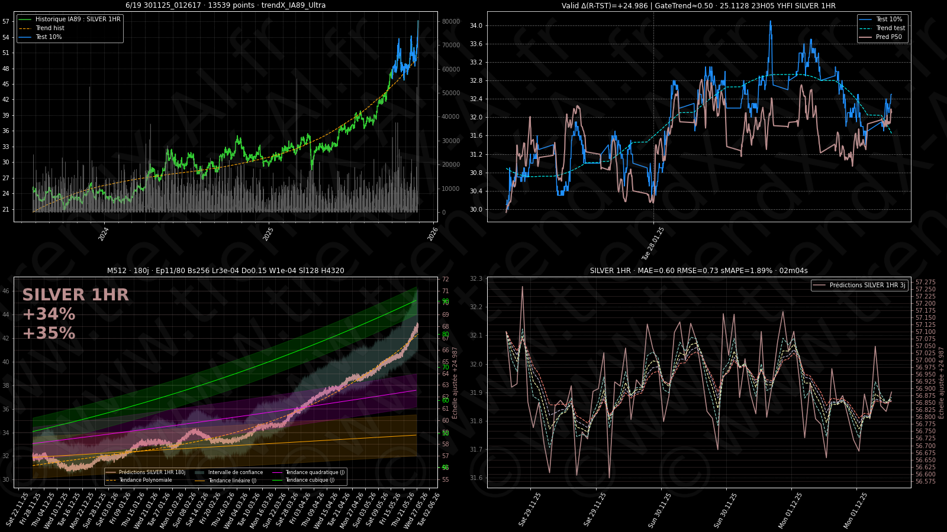947x532 pixels.
Task: Click the trendX_IA89_Ultra chart title
Action: tap(226, 5)
